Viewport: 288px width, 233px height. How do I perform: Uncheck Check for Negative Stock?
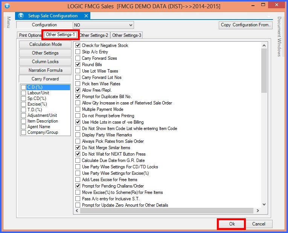(x=78, y=45)
